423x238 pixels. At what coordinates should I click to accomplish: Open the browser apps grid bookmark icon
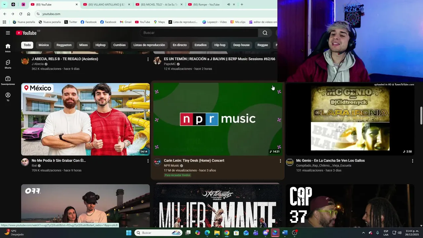[x=4, y=22]
